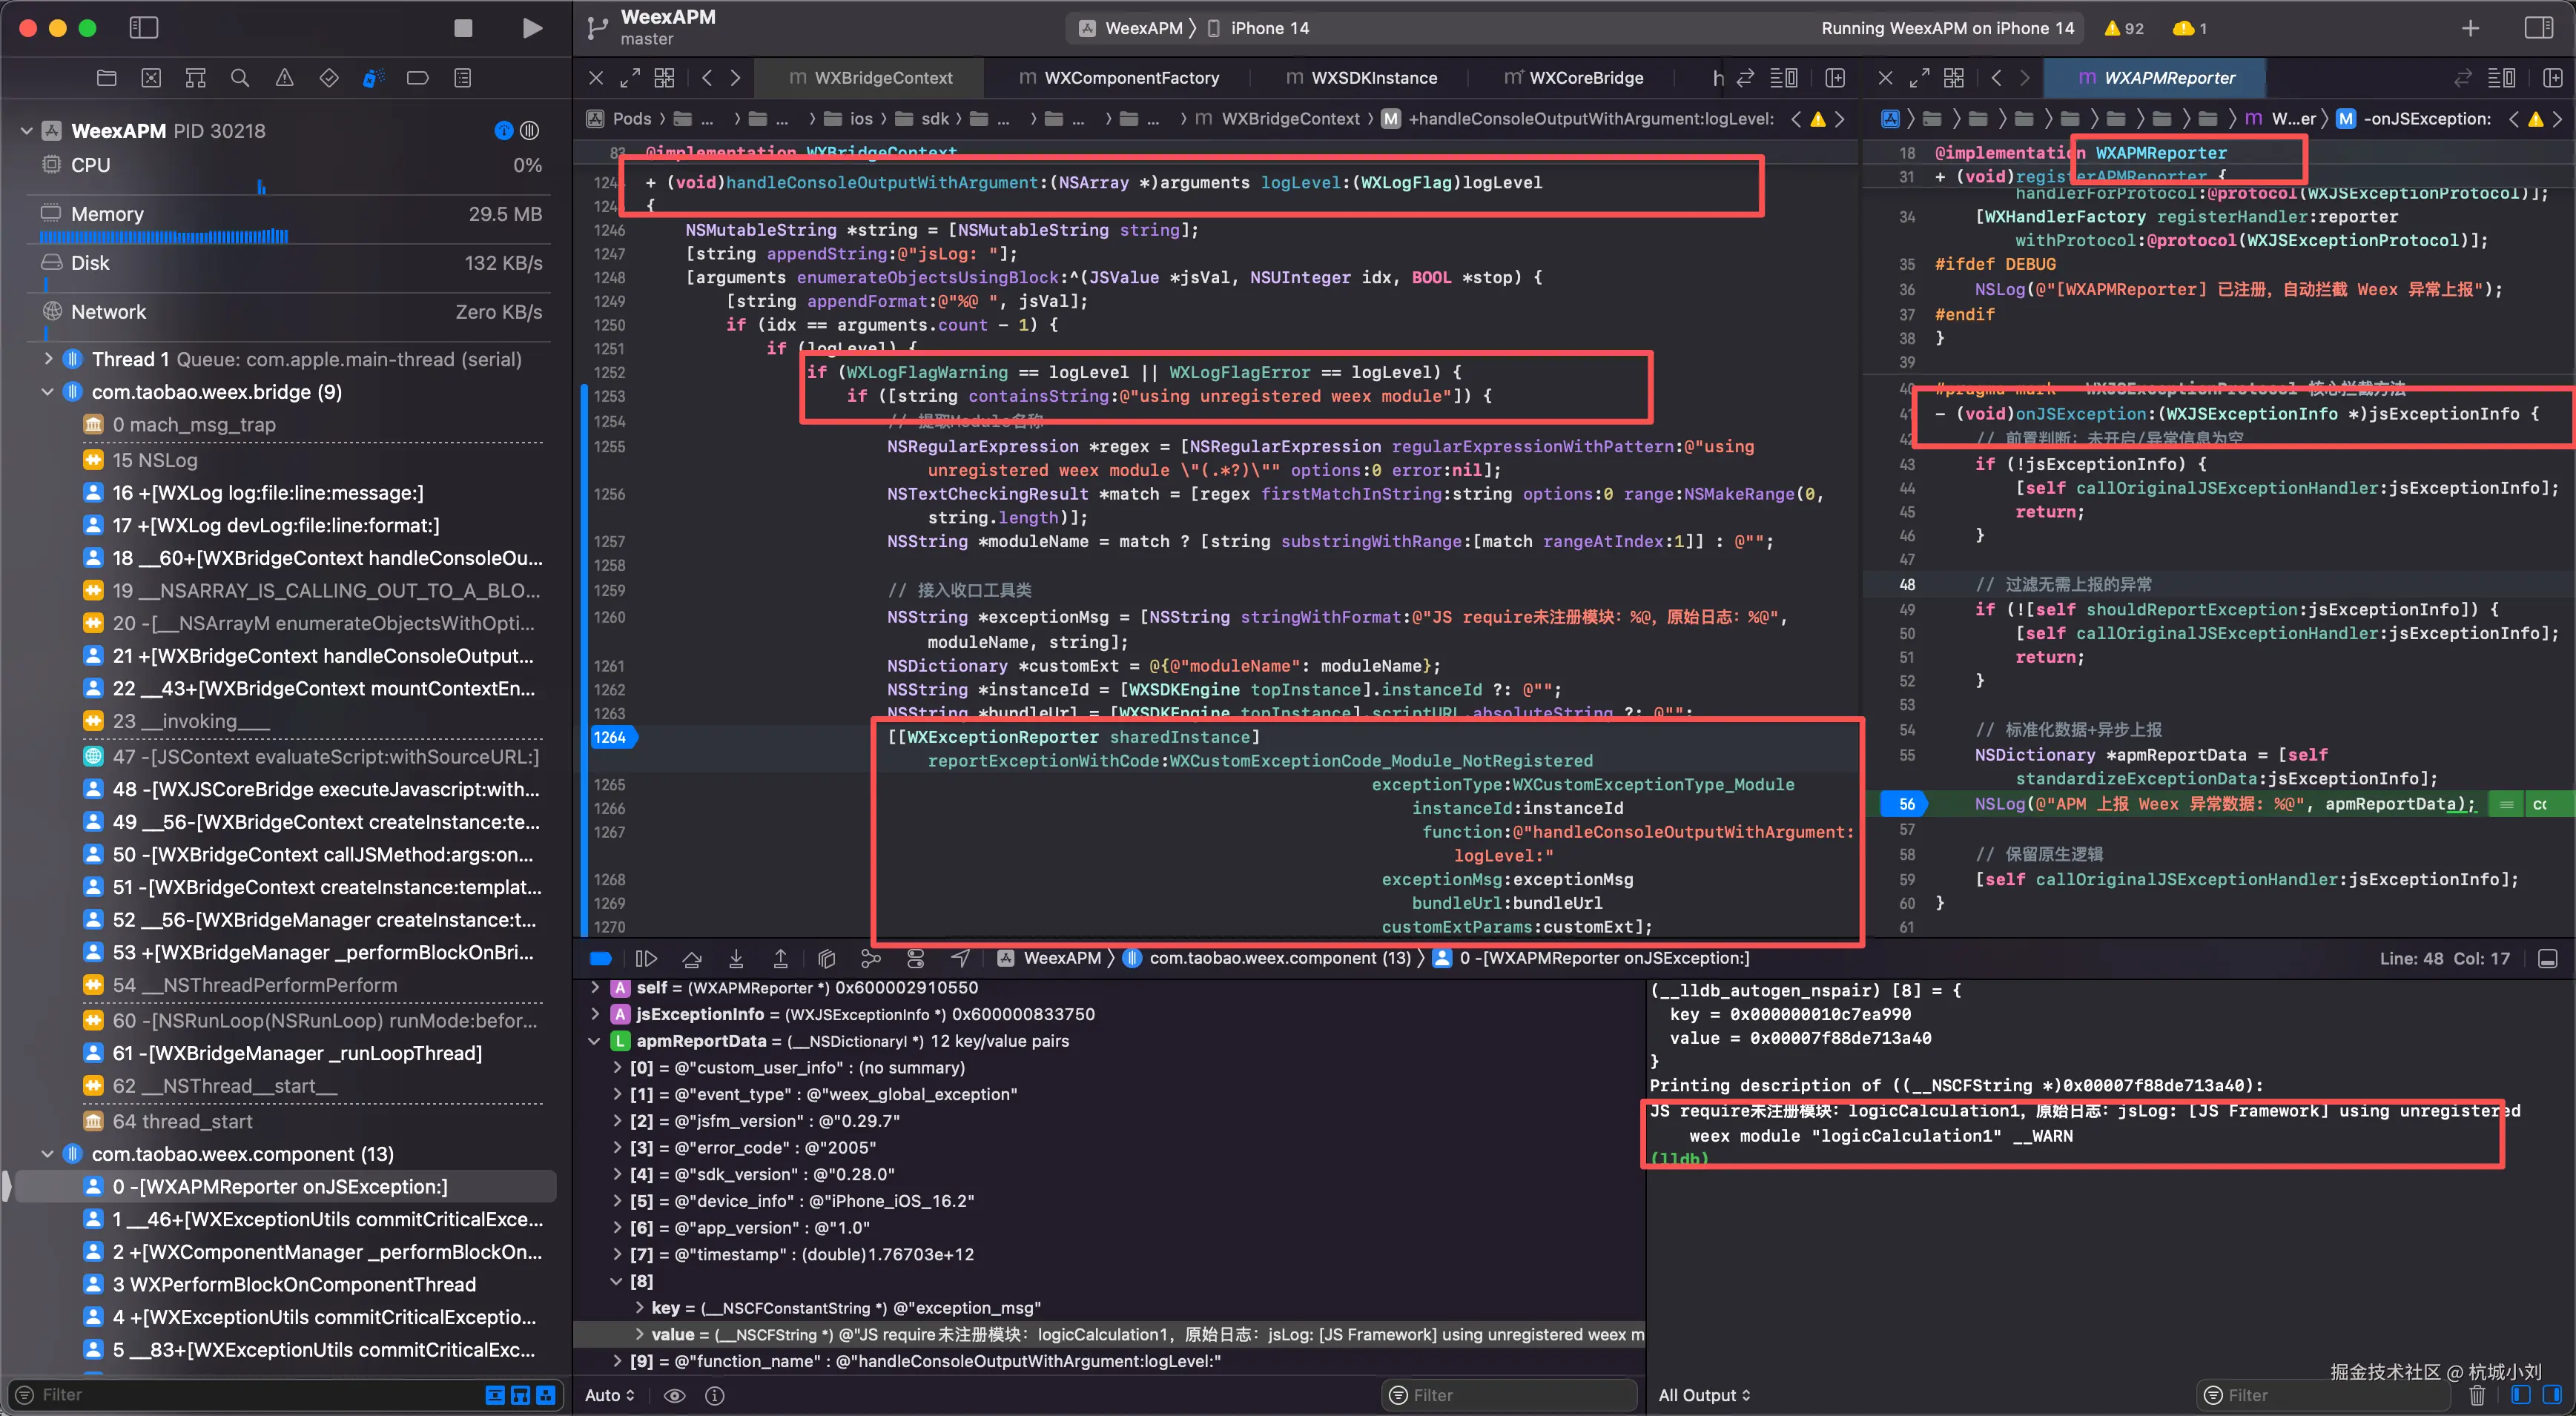Click the Simulate Location arrow icon
This screenshot has height=1416, width=2576.
click(960, 958)
